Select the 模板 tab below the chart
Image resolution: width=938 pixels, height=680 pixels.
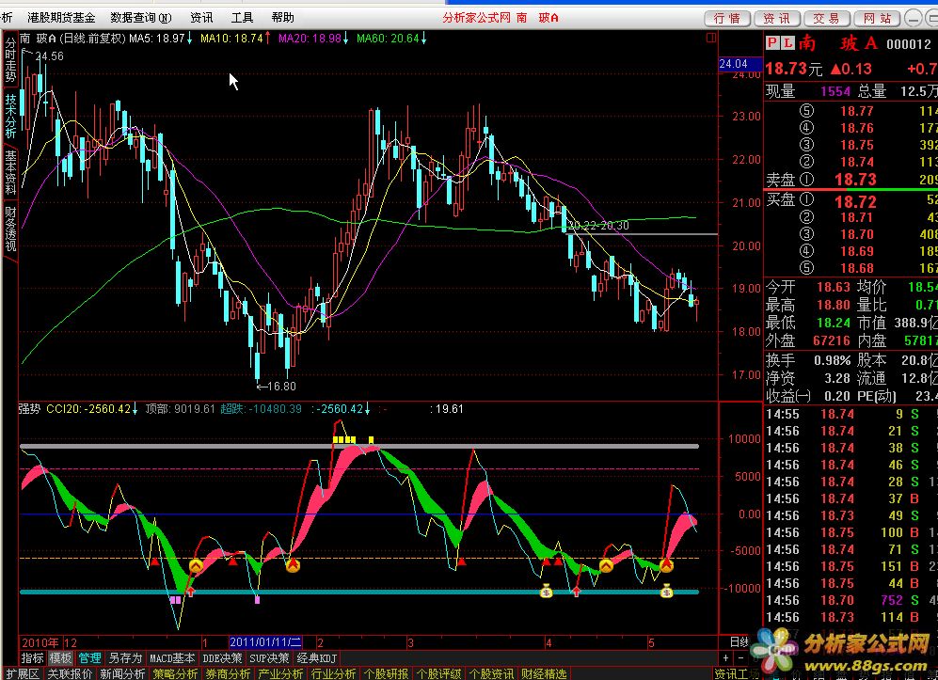tap(60, 658)
